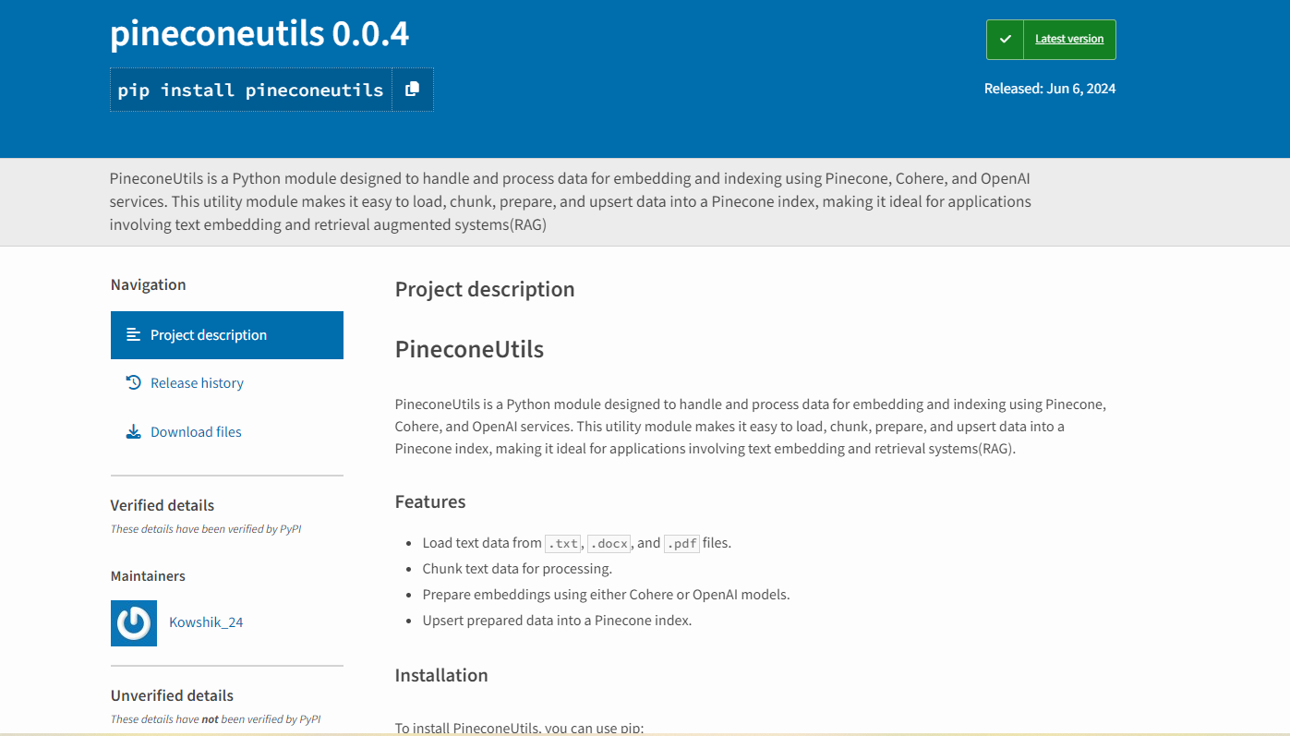Click the .txt inline code badge
The height and width of the screenshot is (736, 1290).
[562, 543]
